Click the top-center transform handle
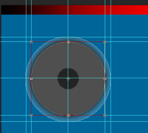This screenshot has width=148, height=133. point(68,42)
